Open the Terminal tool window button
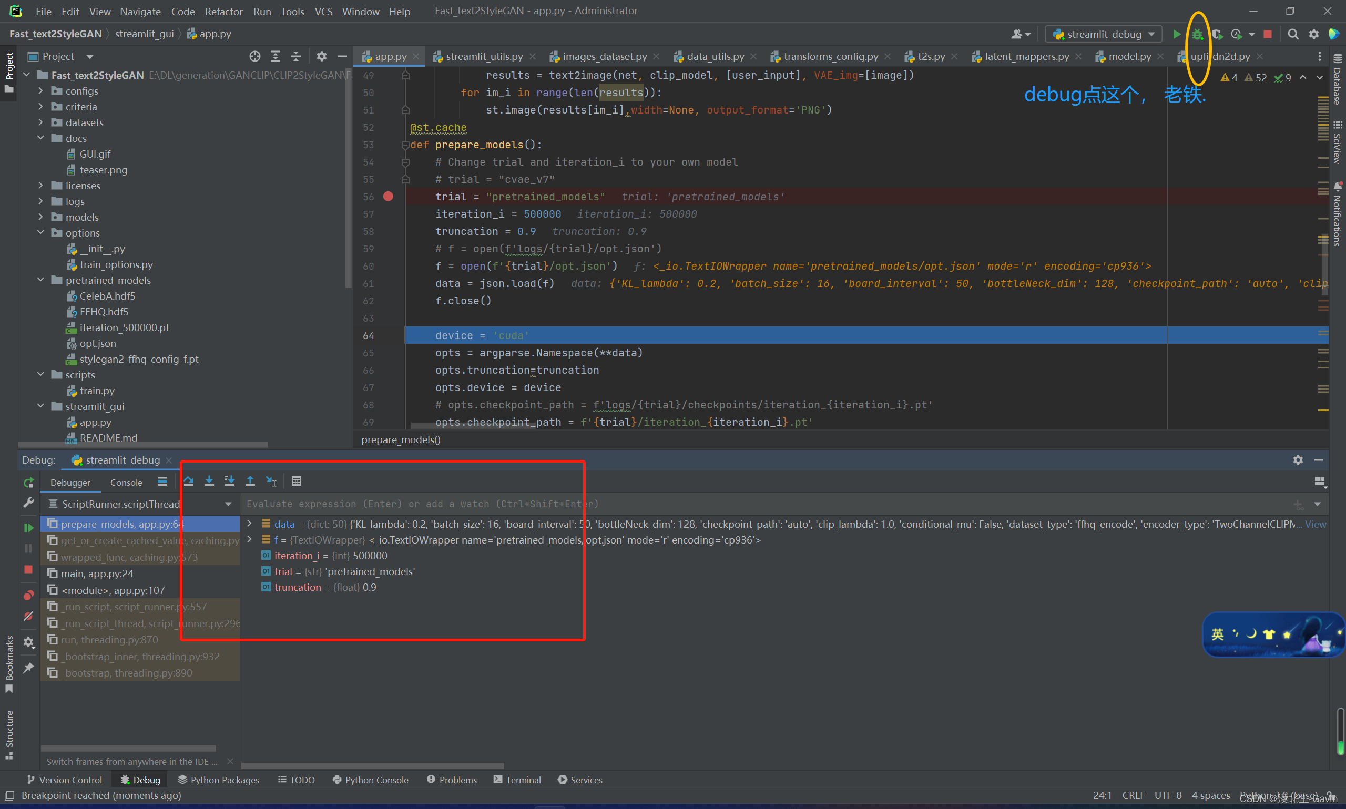 (517, 780)
